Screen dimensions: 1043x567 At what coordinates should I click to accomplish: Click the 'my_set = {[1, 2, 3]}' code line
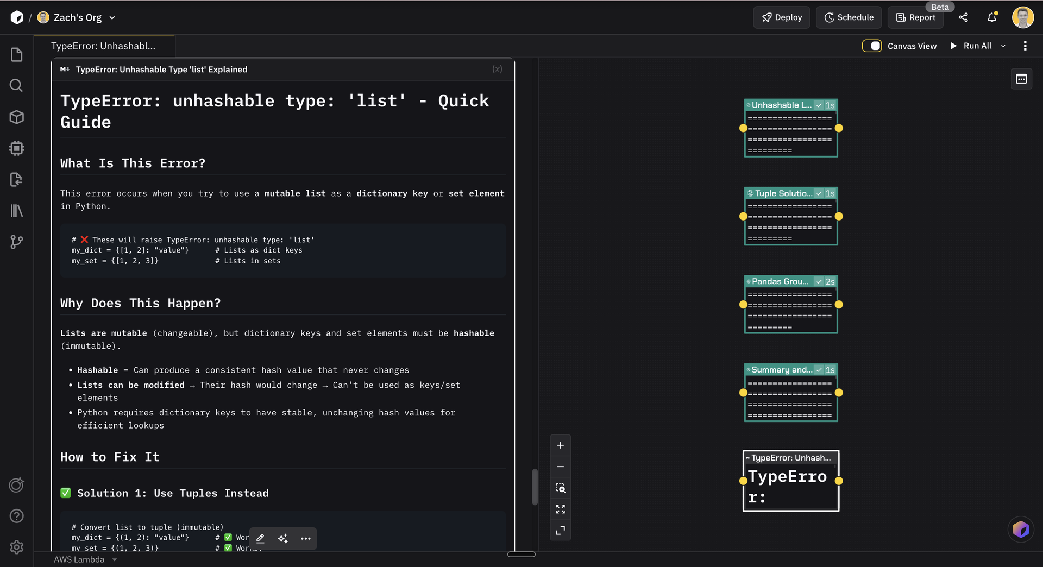pos(115,261)
